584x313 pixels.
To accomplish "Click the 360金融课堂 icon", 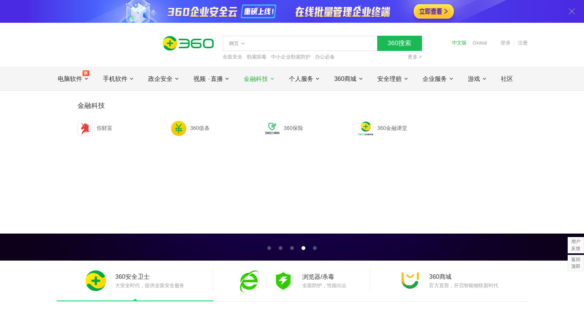I will pos(366,128).
